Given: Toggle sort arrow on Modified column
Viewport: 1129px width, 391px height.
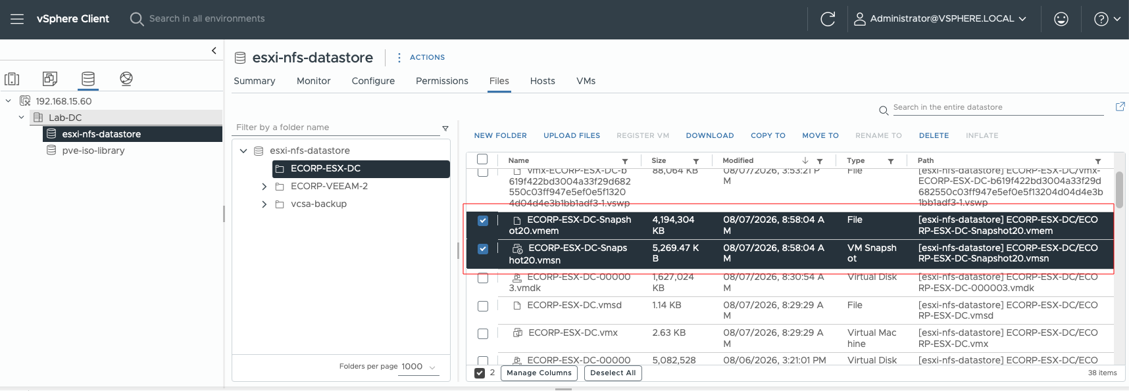Looking at the screenshot, I should tap(805, 160).
